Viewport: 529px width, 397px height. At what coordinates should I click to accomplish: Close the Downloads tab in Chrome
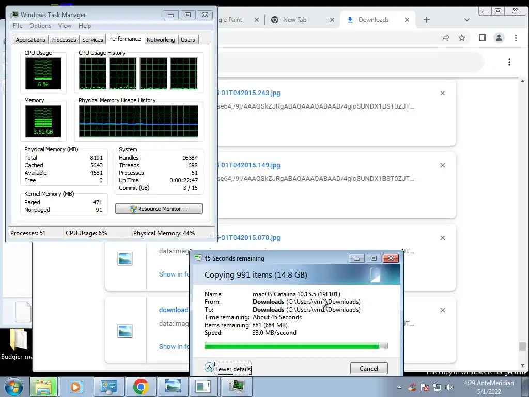(x=407, y=20)
